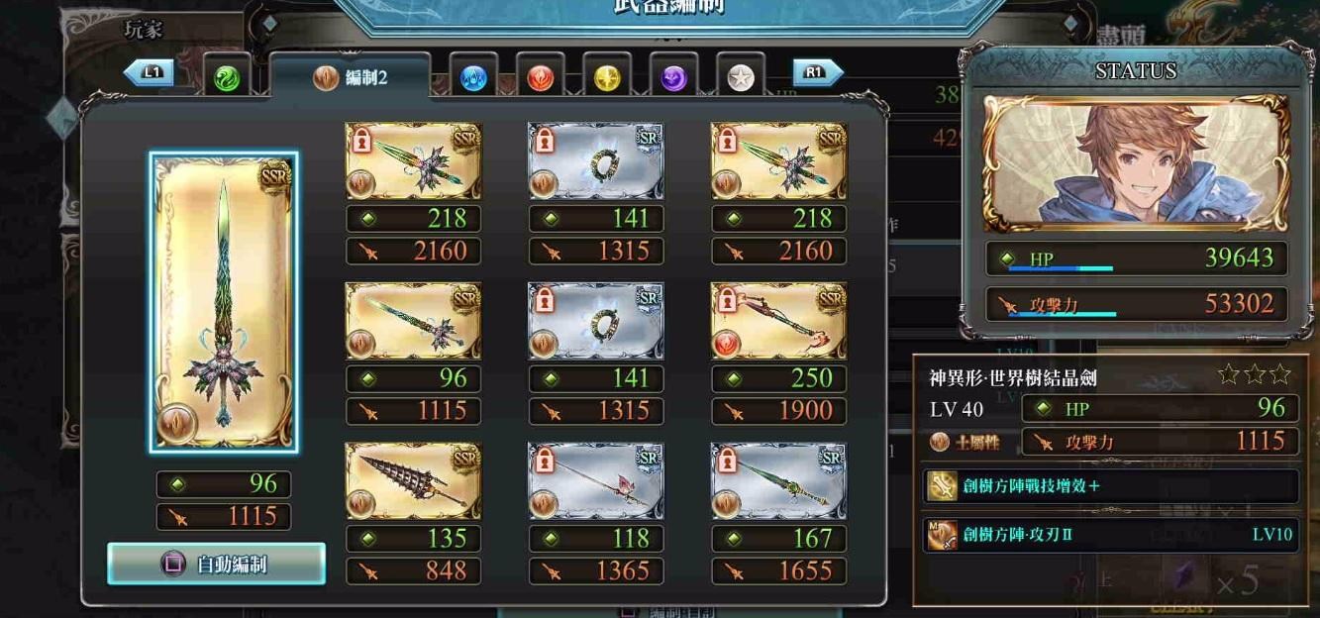Select the large main weapon card
This screenshot has height=618, width=1320.
tap(224, 302)
